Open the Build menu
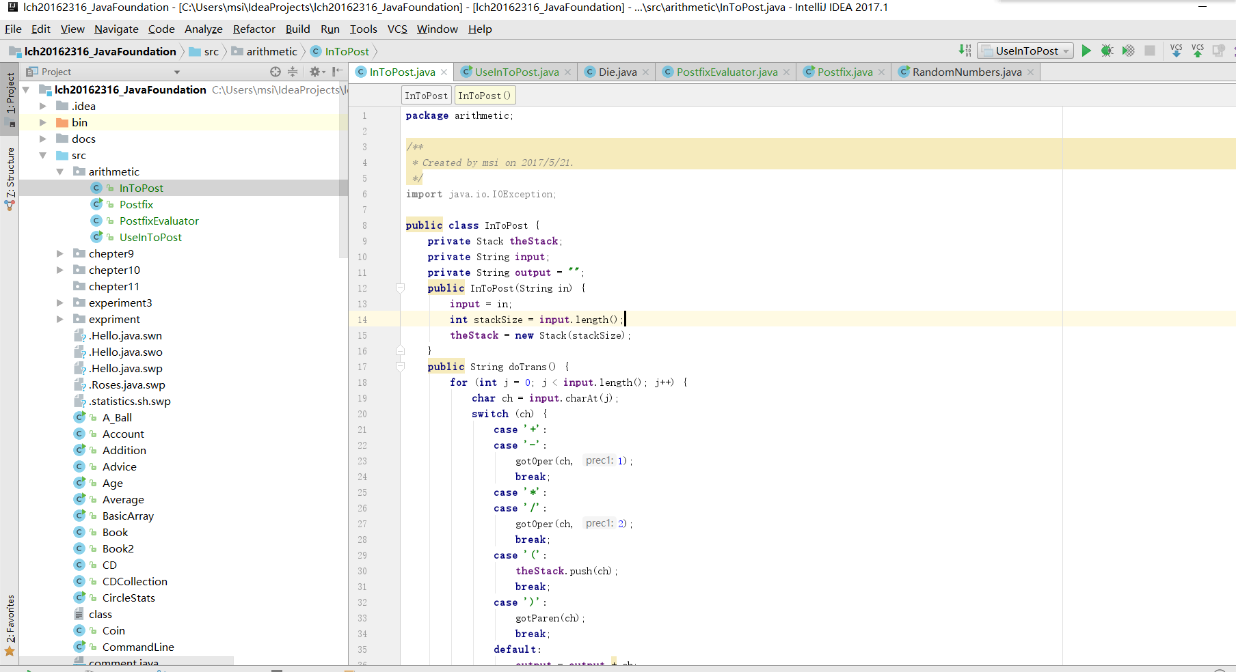The height and width of the screenshot is (672, 1236). (297, 29)
